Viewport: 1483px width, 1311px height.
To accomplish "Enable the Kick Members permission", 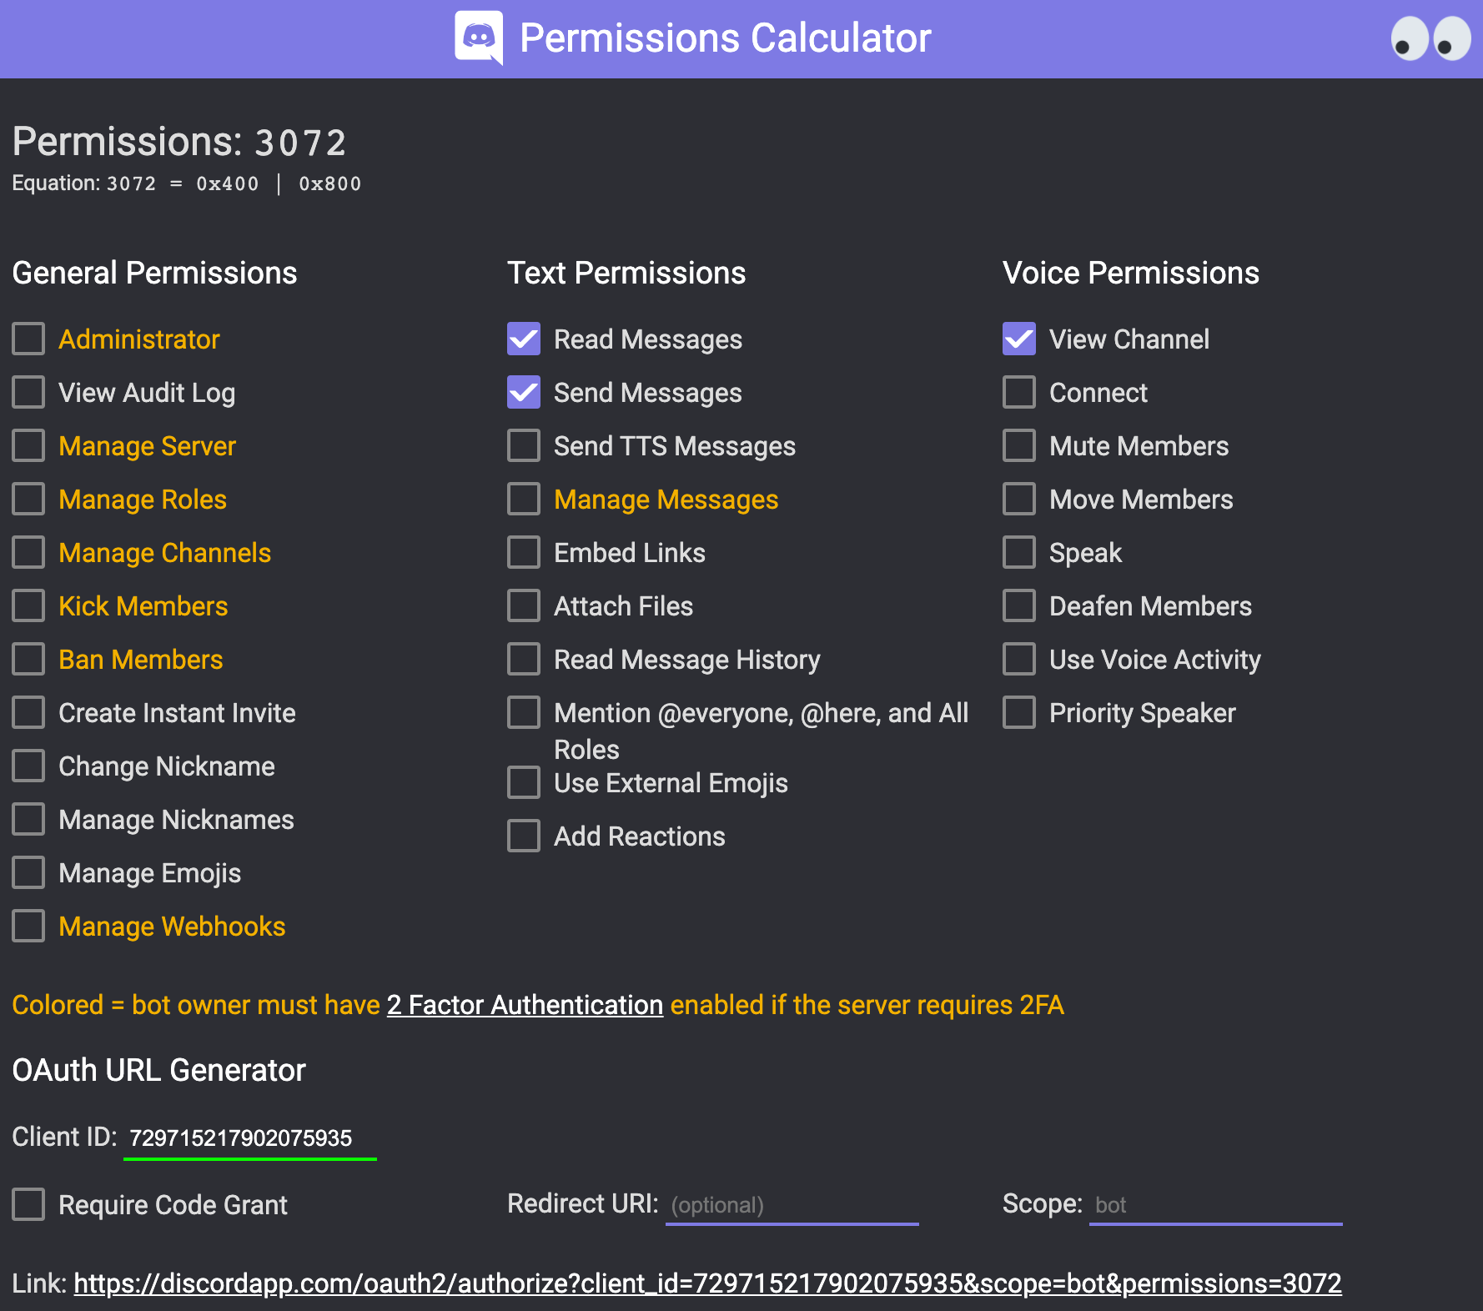I will coord(28,605).
